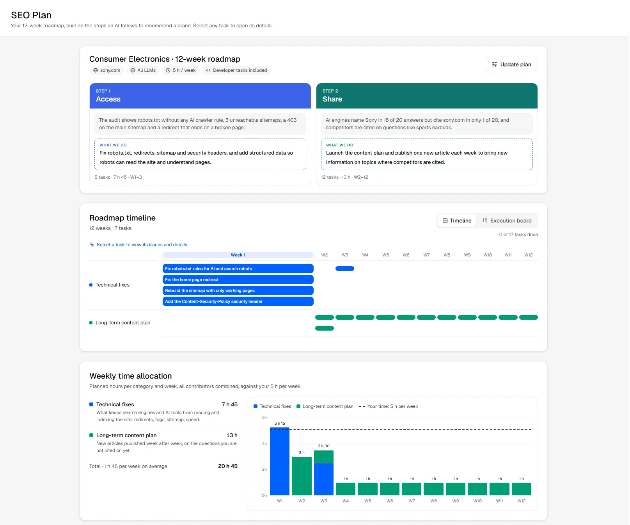Viewport: 630px width, 525px height.
Task: Click the sparkle icon beside Select a task hint
Action: (x=92, y=245)
